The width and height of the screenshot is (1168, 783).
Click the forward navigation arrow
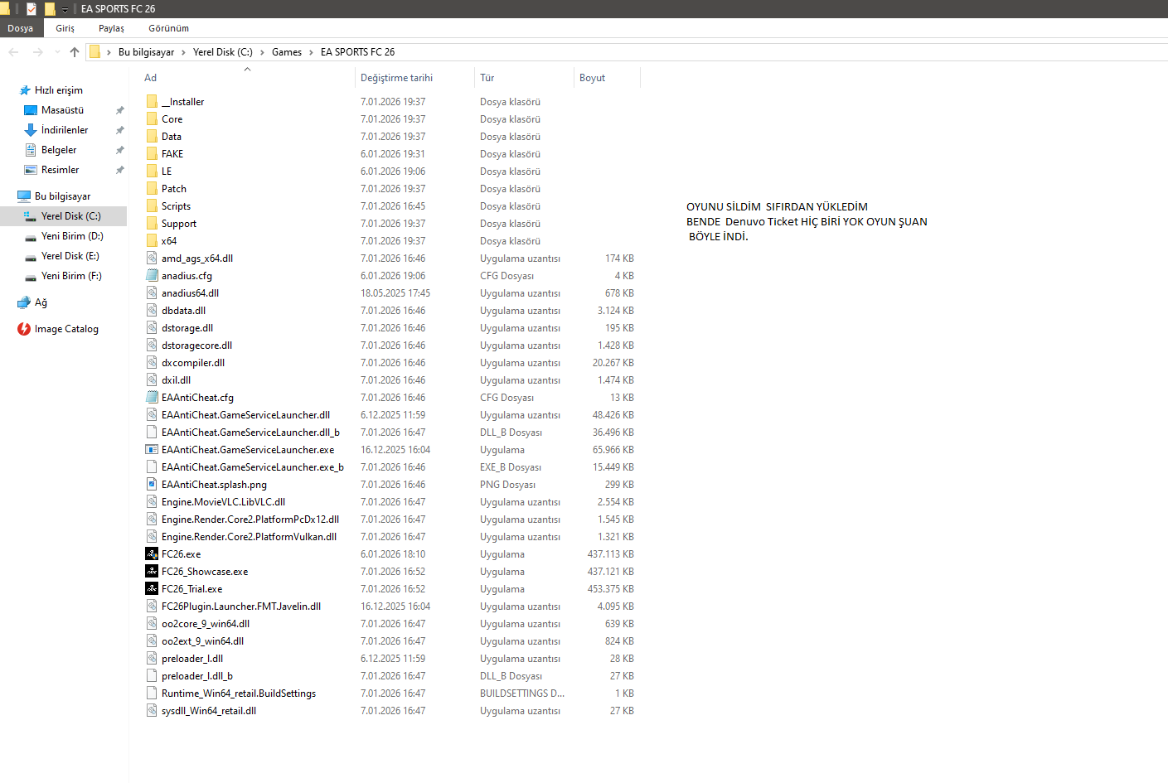tap(37, 52)
